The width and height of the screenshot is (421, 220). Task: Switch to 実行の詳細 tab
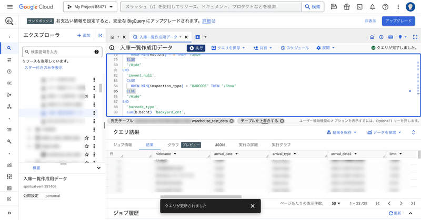248,145
